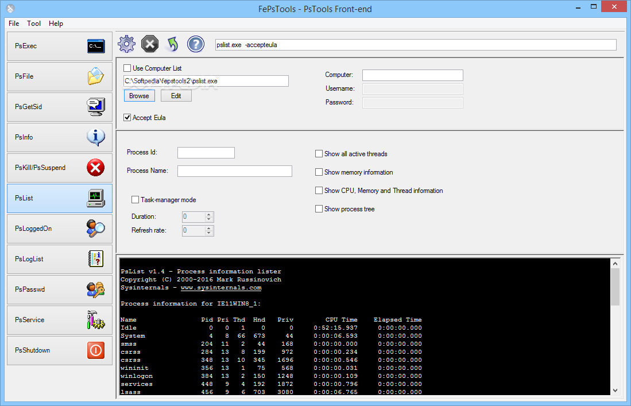Image resolution: width=631 pixels, height=406 pixels.
Task: Toggle Show CPU, Memory and Thread information
Action: (x=319, y=190)
